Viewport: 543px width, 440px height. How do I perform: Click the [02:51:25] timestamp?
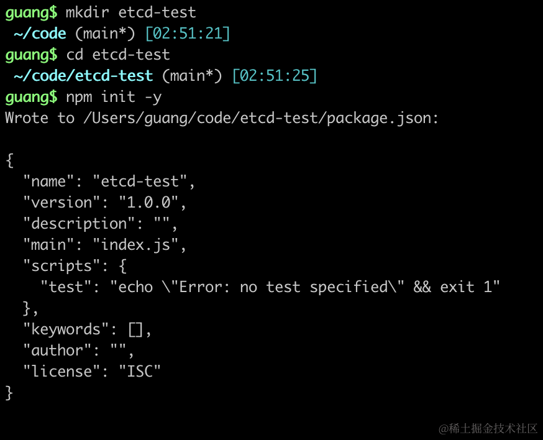tap(274, 76)
